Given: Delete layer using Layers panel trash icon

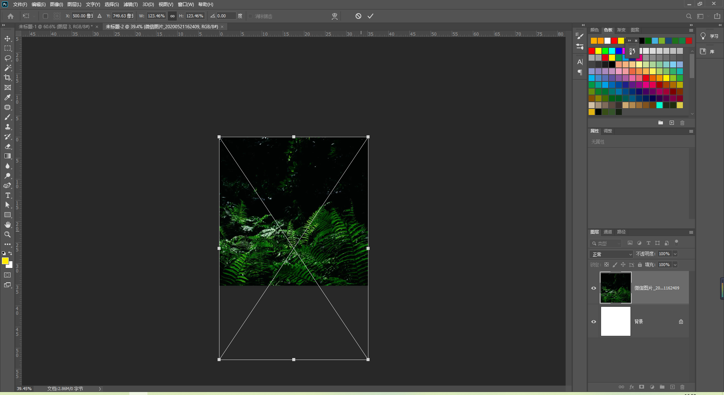Looking at the screenshot, I should coord(682,387).
